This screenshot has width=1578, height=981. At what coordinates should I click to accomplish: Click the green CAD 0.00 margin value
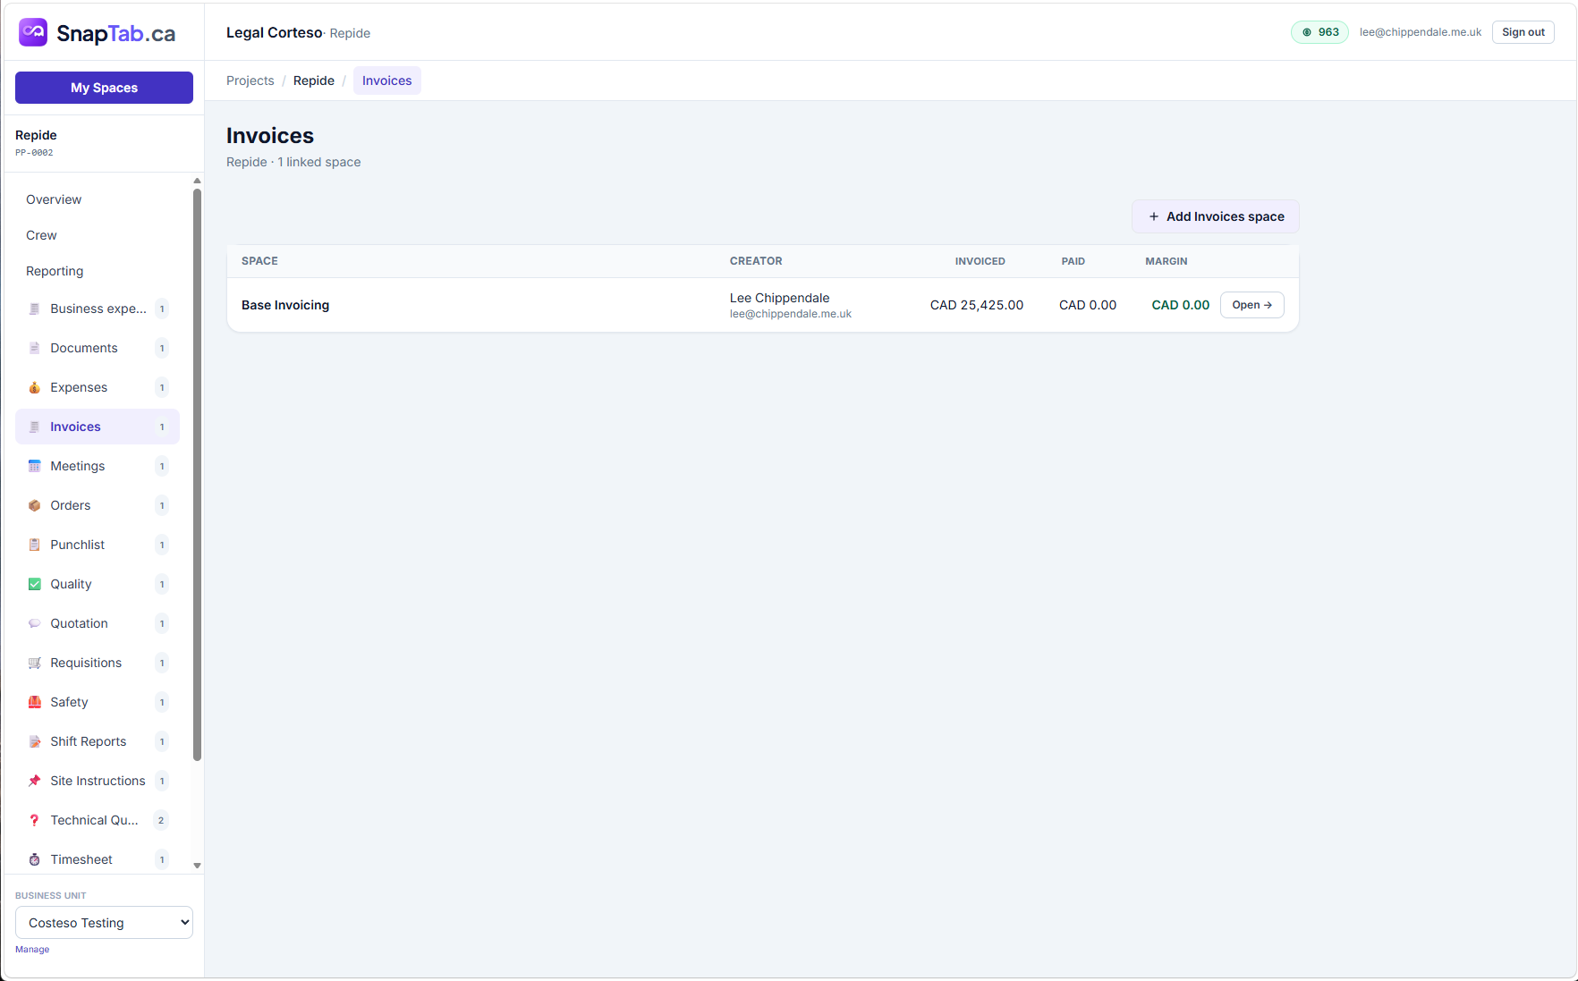pos(1181,305)
